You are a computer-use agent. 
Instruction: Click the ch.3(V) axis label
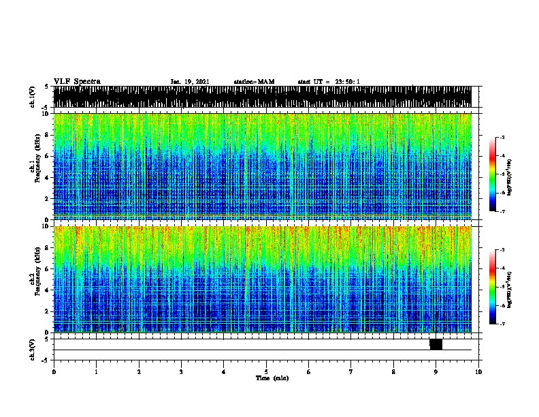tap(33, 350)
